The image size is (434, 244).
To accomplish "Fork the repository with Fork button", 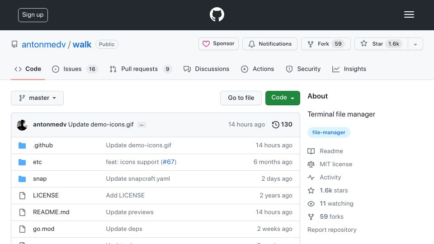I will point(326,44).
